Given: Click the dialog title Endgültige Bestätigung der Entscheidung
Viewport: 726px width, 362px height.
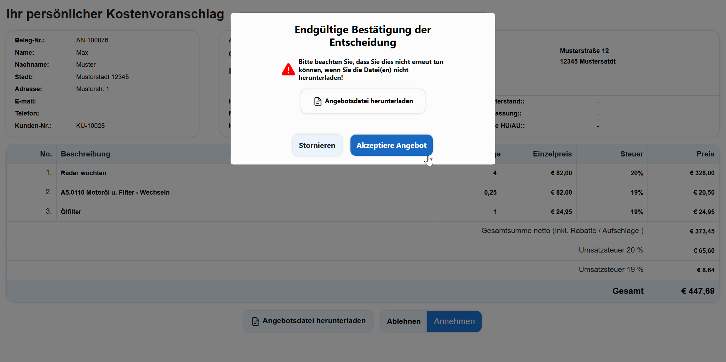Looking at the screenshot, I should (363, 36).
